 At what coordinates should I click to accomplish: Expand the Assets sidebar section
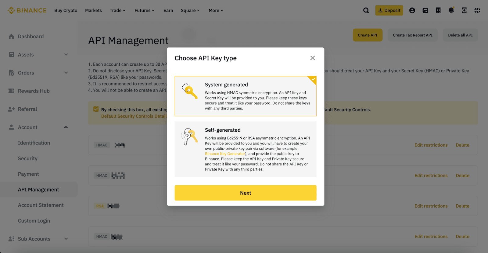[66, 54]
